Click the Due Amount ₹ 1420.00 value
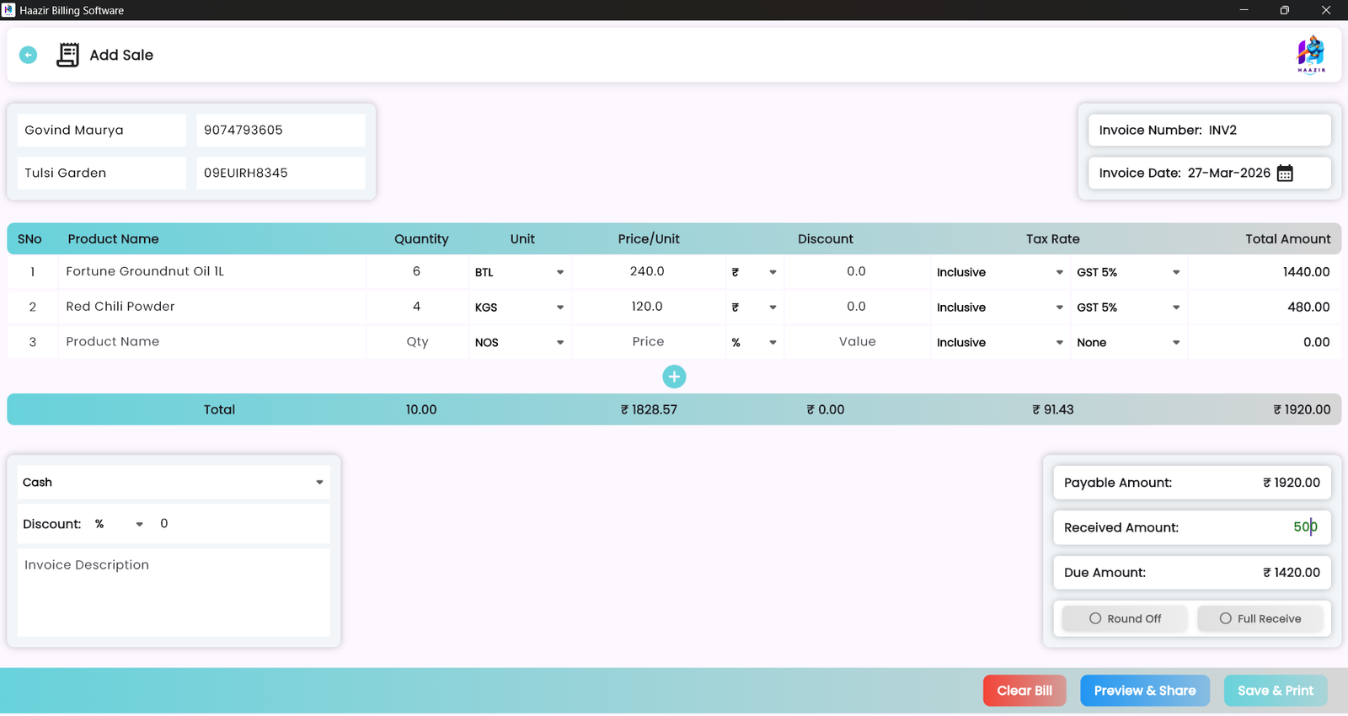The width and height of the screenshot is (1348, 716). tap(1292, 573)
